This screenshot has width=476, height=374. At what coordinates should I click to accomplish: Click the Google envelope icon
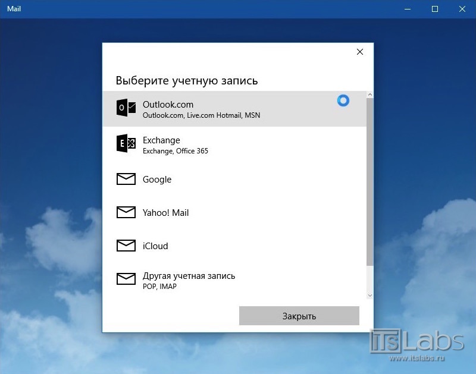[x=126, y=179]
